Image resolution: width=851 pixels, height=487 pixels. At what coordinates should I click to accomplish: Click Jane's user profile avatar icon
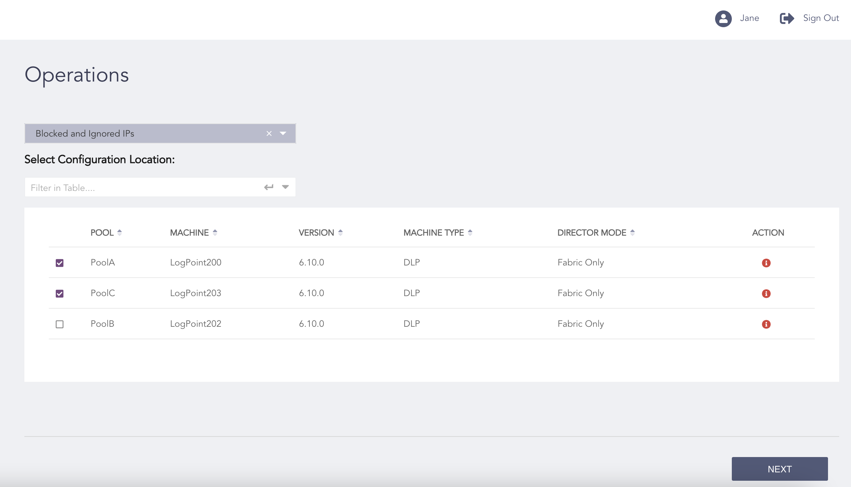tap(723, 18)
